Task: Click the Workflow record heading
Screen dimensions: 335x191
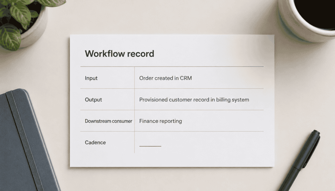Action: coord(119,54)
